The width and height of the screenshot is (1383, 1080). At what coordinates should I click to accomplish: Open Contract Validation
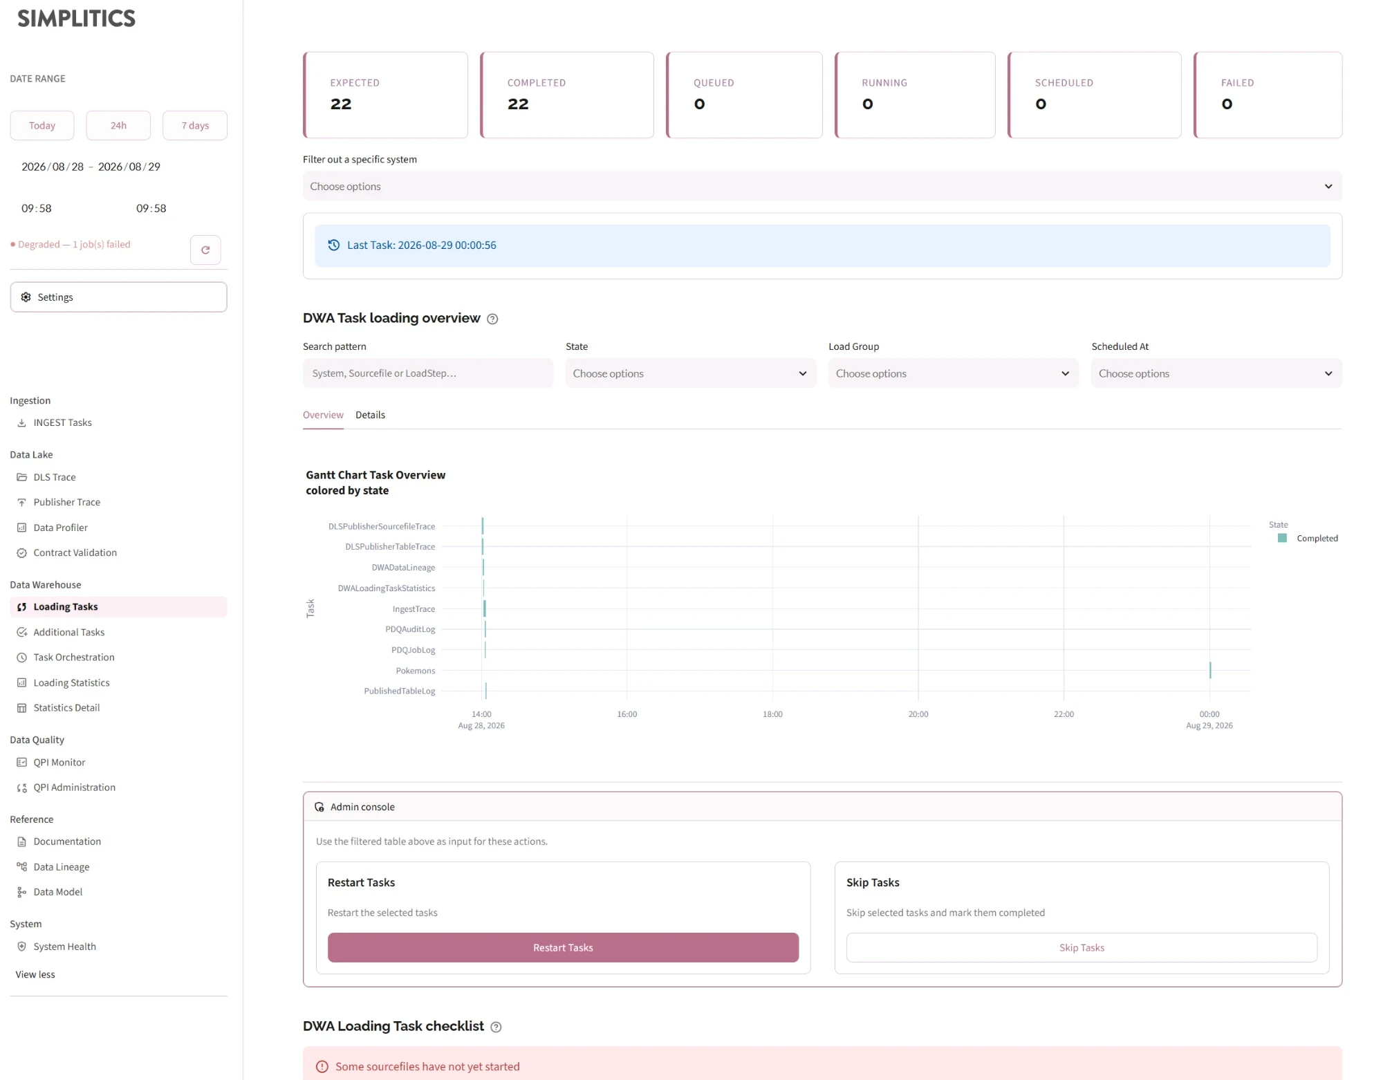point(75,552)
